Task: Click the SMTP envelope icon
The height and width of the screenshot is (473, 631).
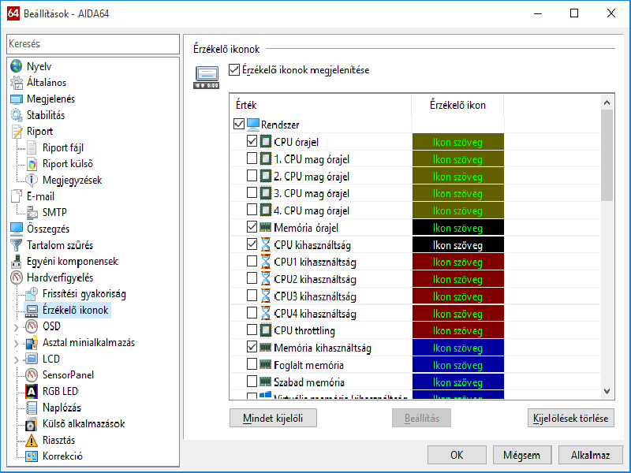Action: pyautogui.click(x=32, y=212)
